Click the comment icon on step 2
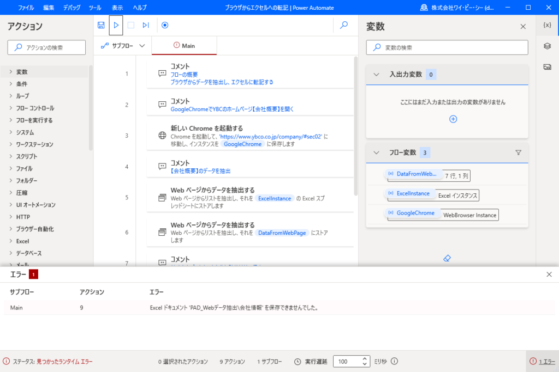This screenshot has height=372, width=559. point(162,105)
